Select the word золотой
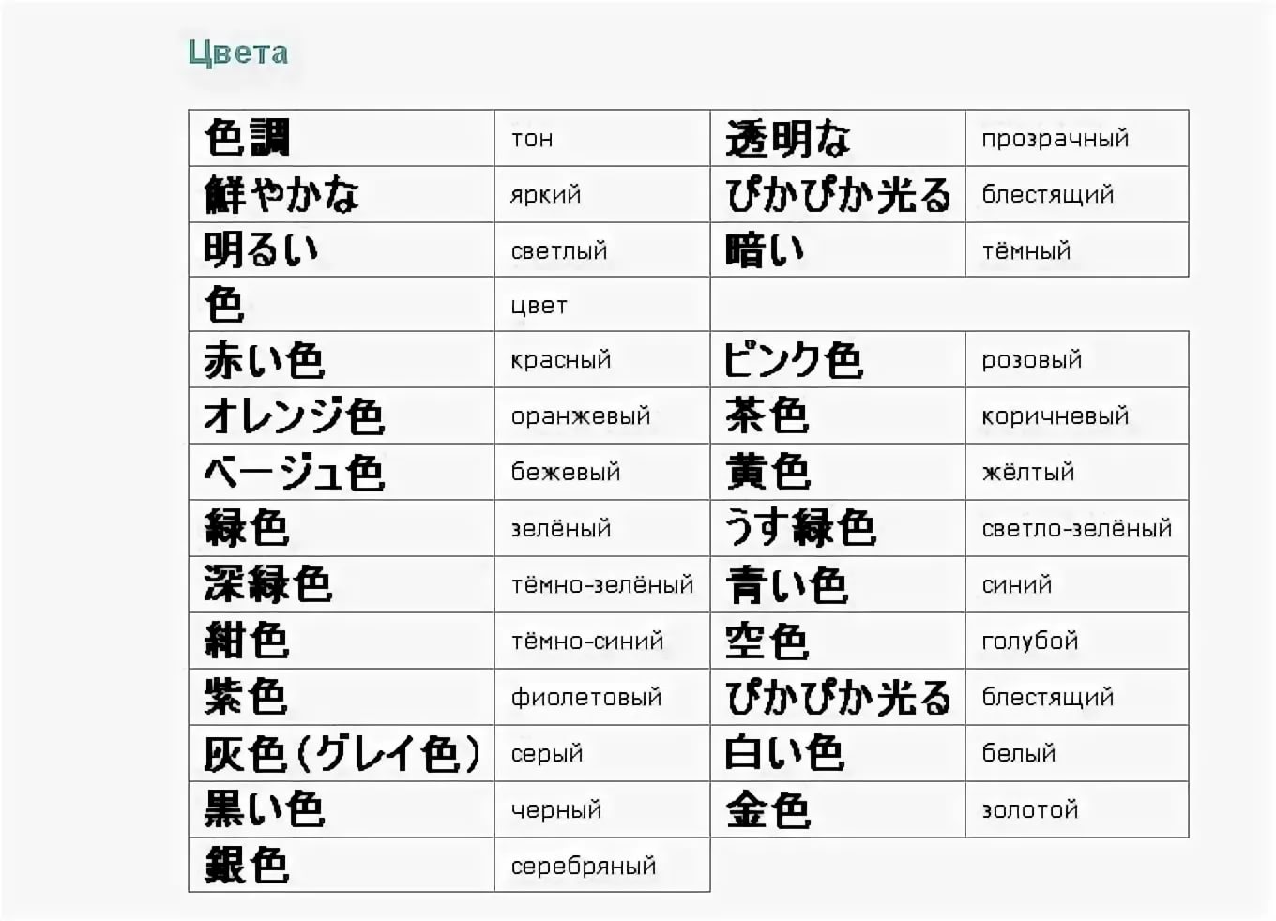This screenshot has height=921, width=1276. [1030, 809]
